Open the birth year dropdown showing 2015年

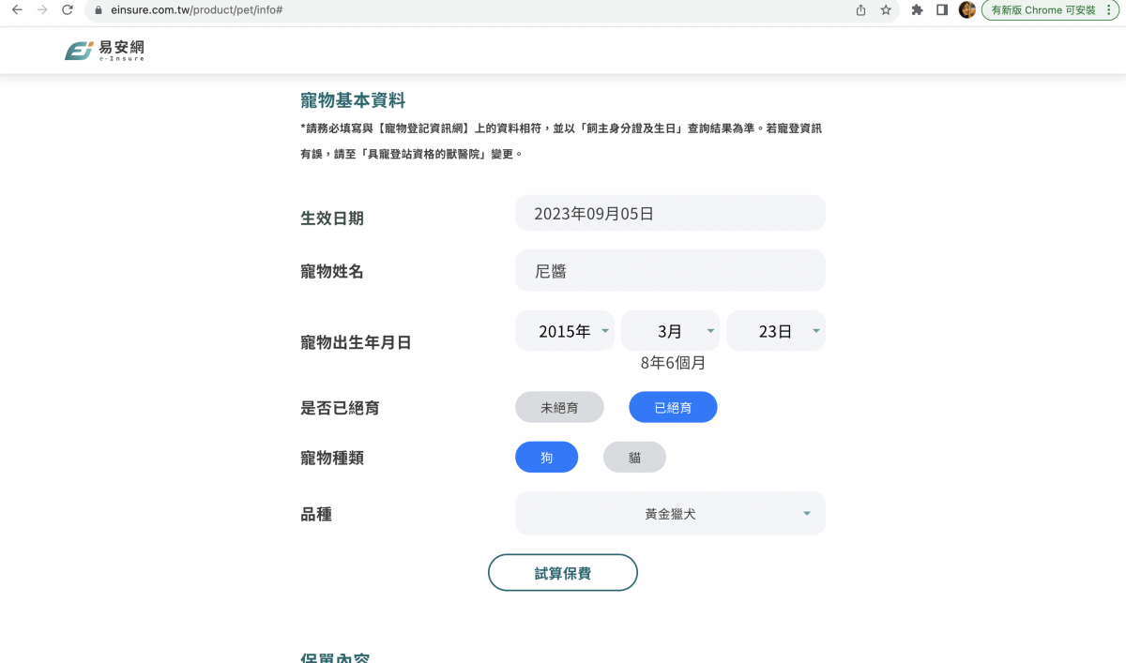click(x=565, y=330)
